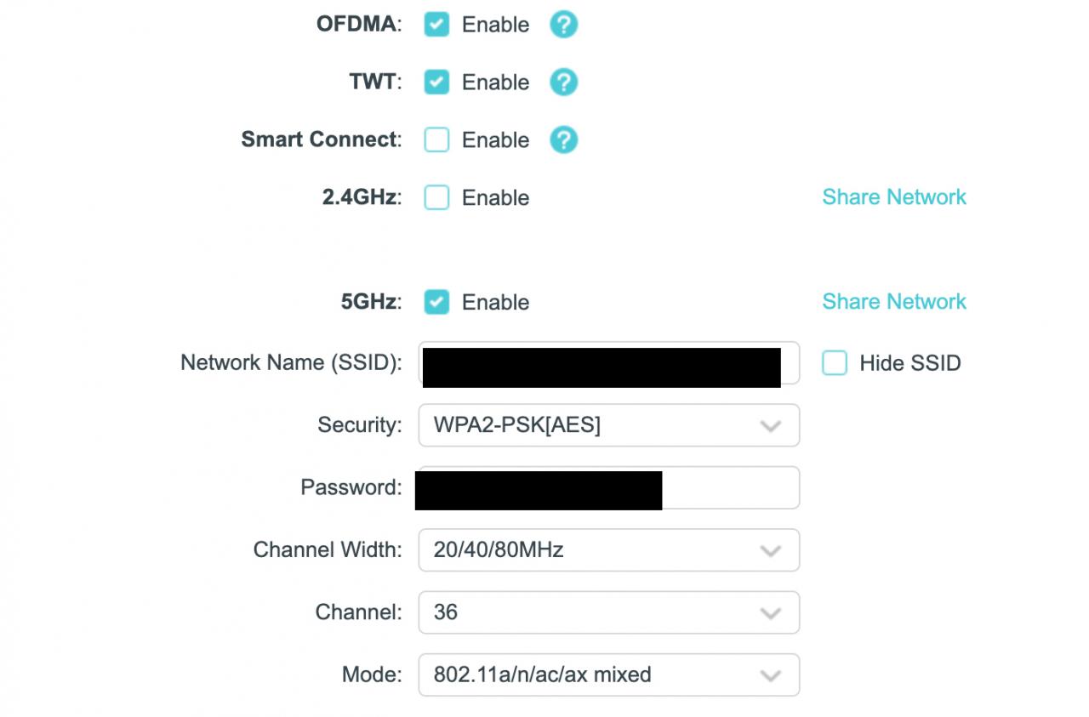Enable the 2.4GHz band checkbox
The width and height of the screenshot is (1089, 717).
[436, 197]
